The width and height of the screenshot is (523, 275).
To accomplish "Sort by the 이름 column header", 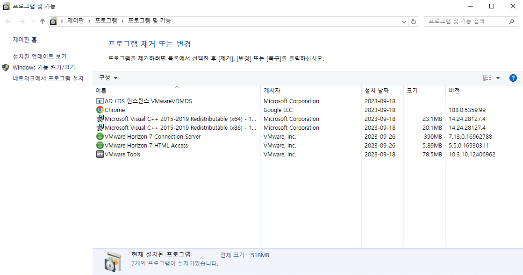I will click(x=177, y=91).
